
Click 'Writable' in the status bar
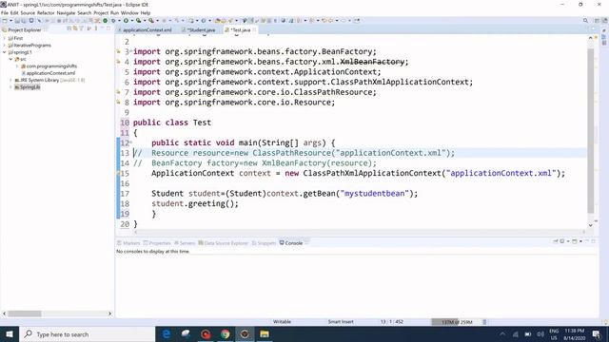(282, 322)
